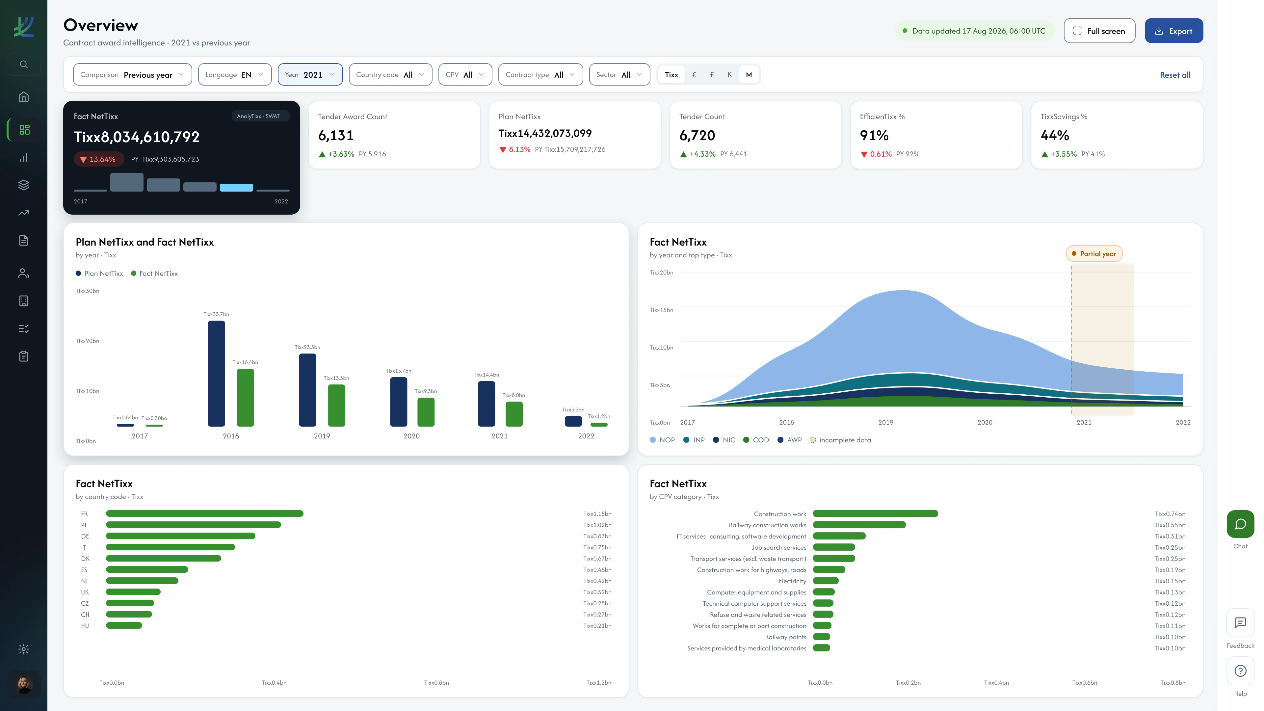Image resolution: width=1264 pixels, height=711 pixels.
Task: Open the building icon in sidebar
Action: tap(24, 301)
